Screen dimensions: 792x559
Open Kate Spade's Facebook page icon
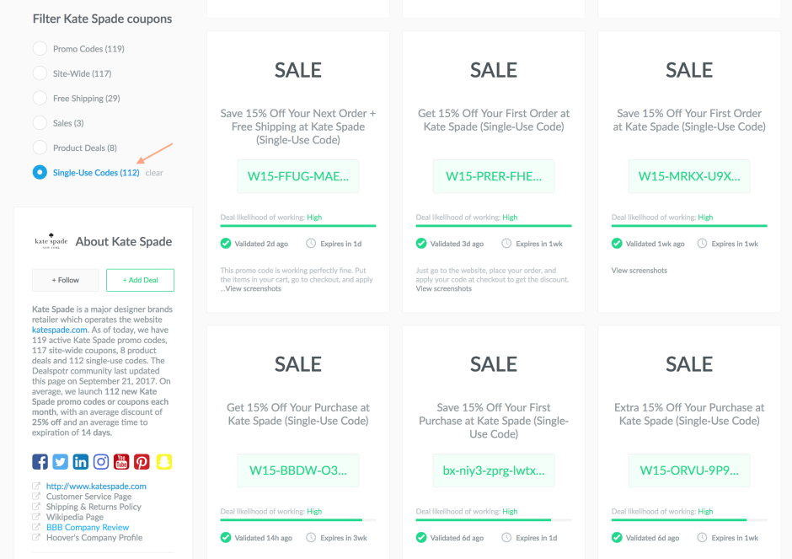click(40, 461)
